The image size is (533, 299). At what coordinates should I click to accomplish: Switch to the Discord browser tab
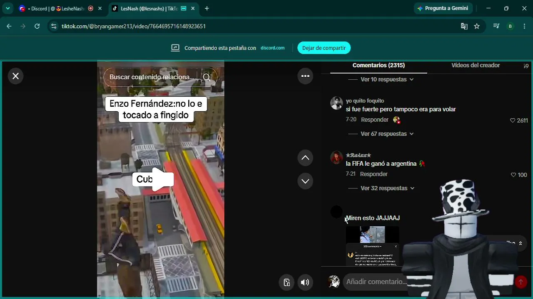(x=60, y=8)
